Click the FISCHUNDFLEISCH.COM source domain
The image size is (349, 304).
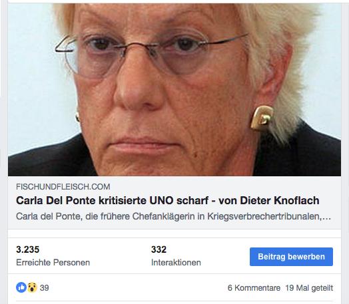coord(63,187)
